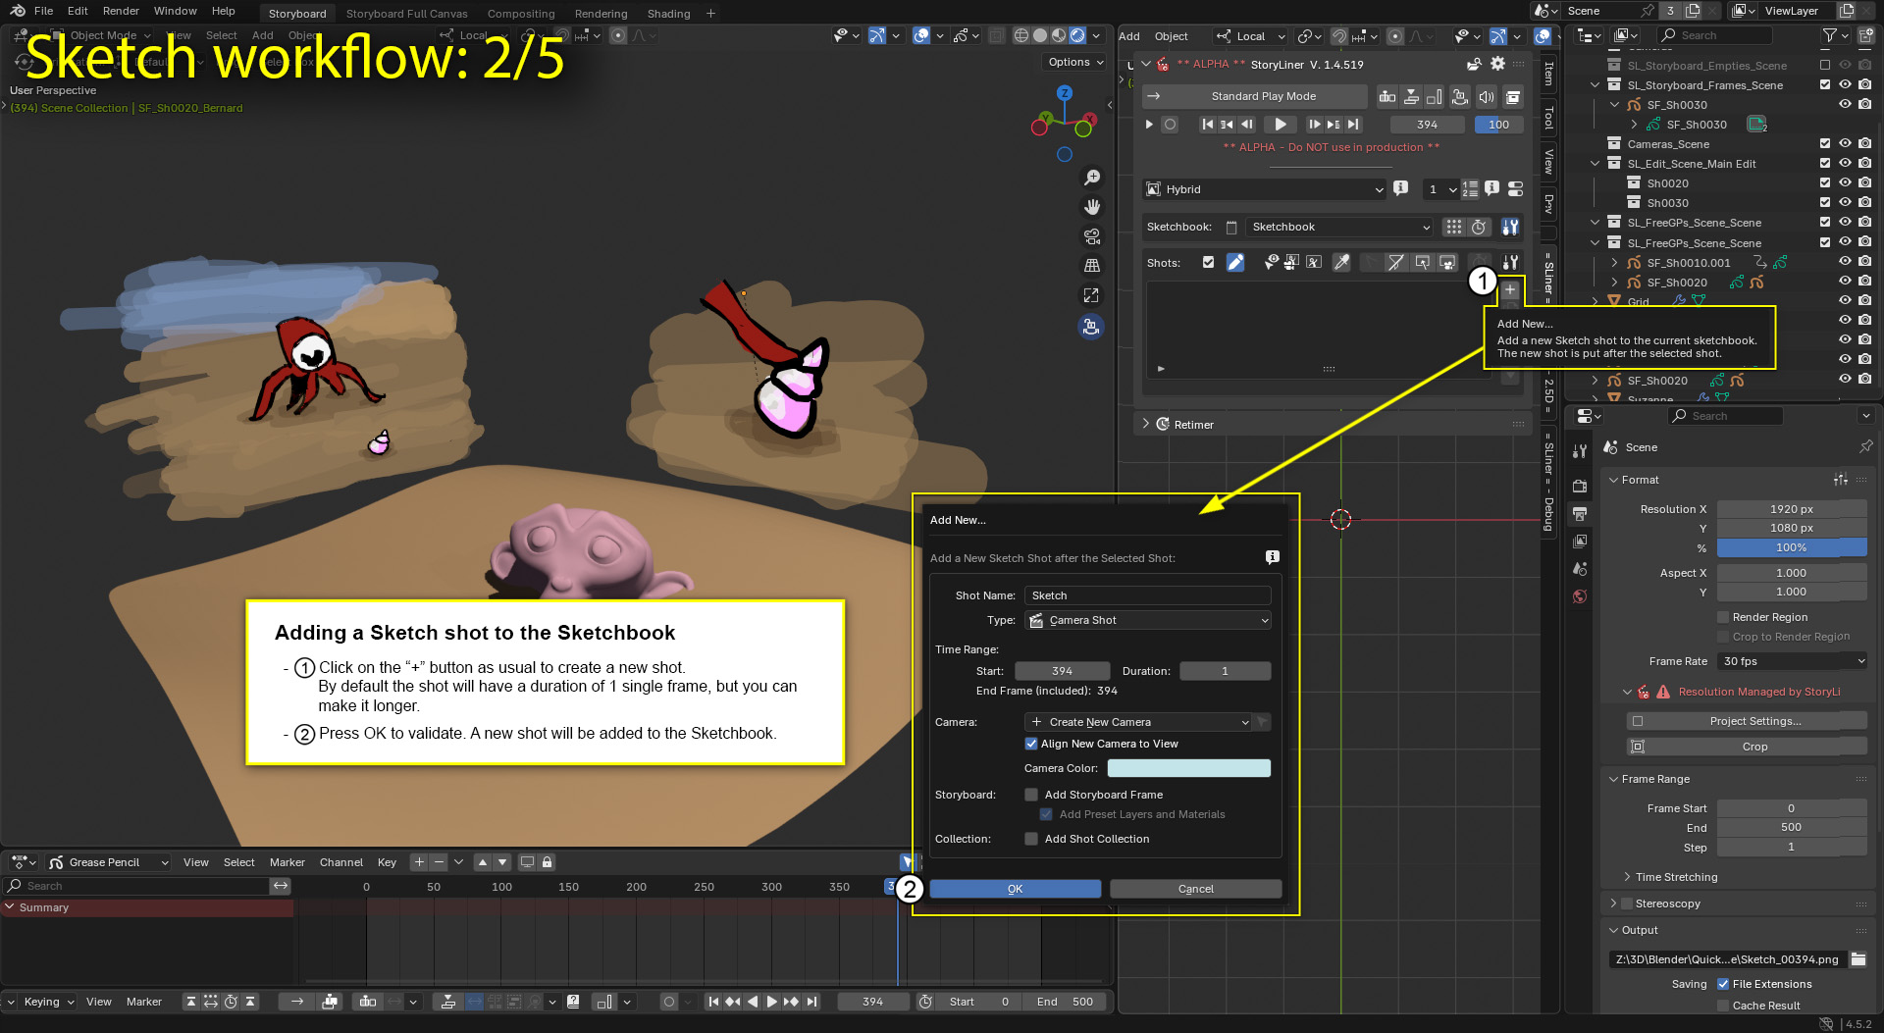Image resolution: width=1884 pixels, height=1033 pixels.
Task: Enable the blue pencil draw icon in Shots
Action: coord(1235,262)
